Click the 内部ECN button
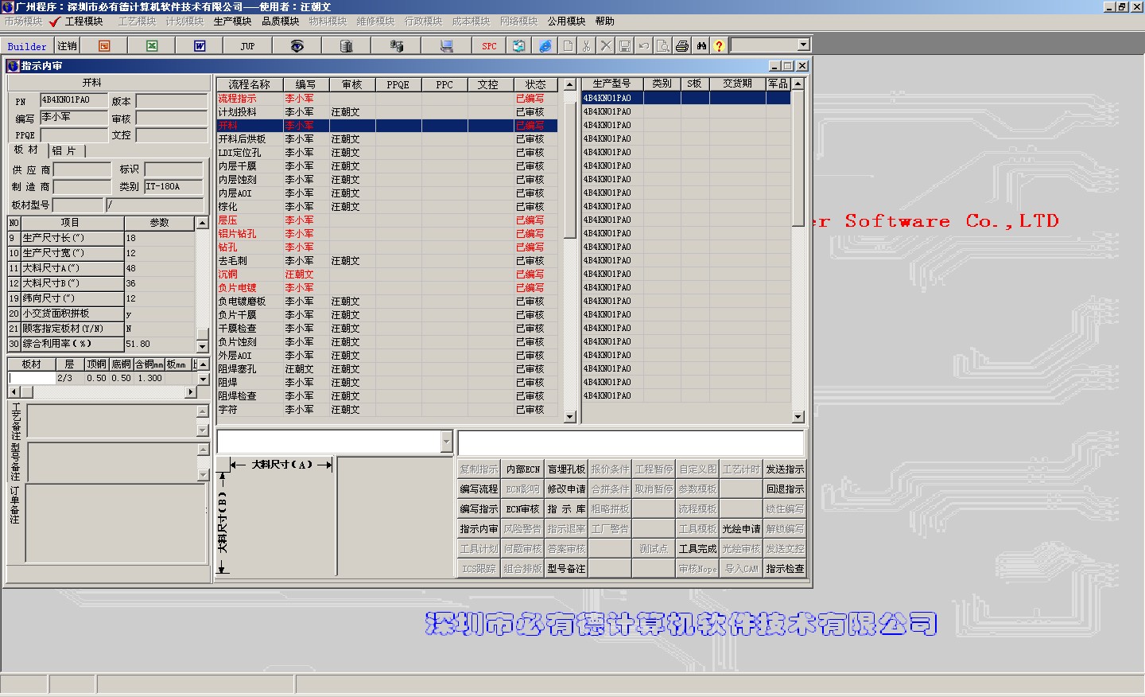 coord(522,469)
